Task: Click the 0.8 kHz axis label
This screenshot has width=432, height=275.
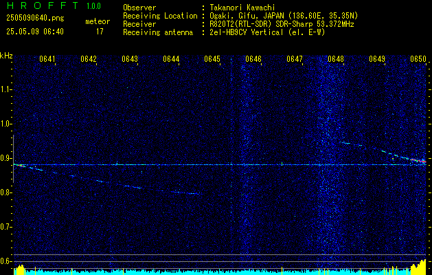Action: pos(5,192)
